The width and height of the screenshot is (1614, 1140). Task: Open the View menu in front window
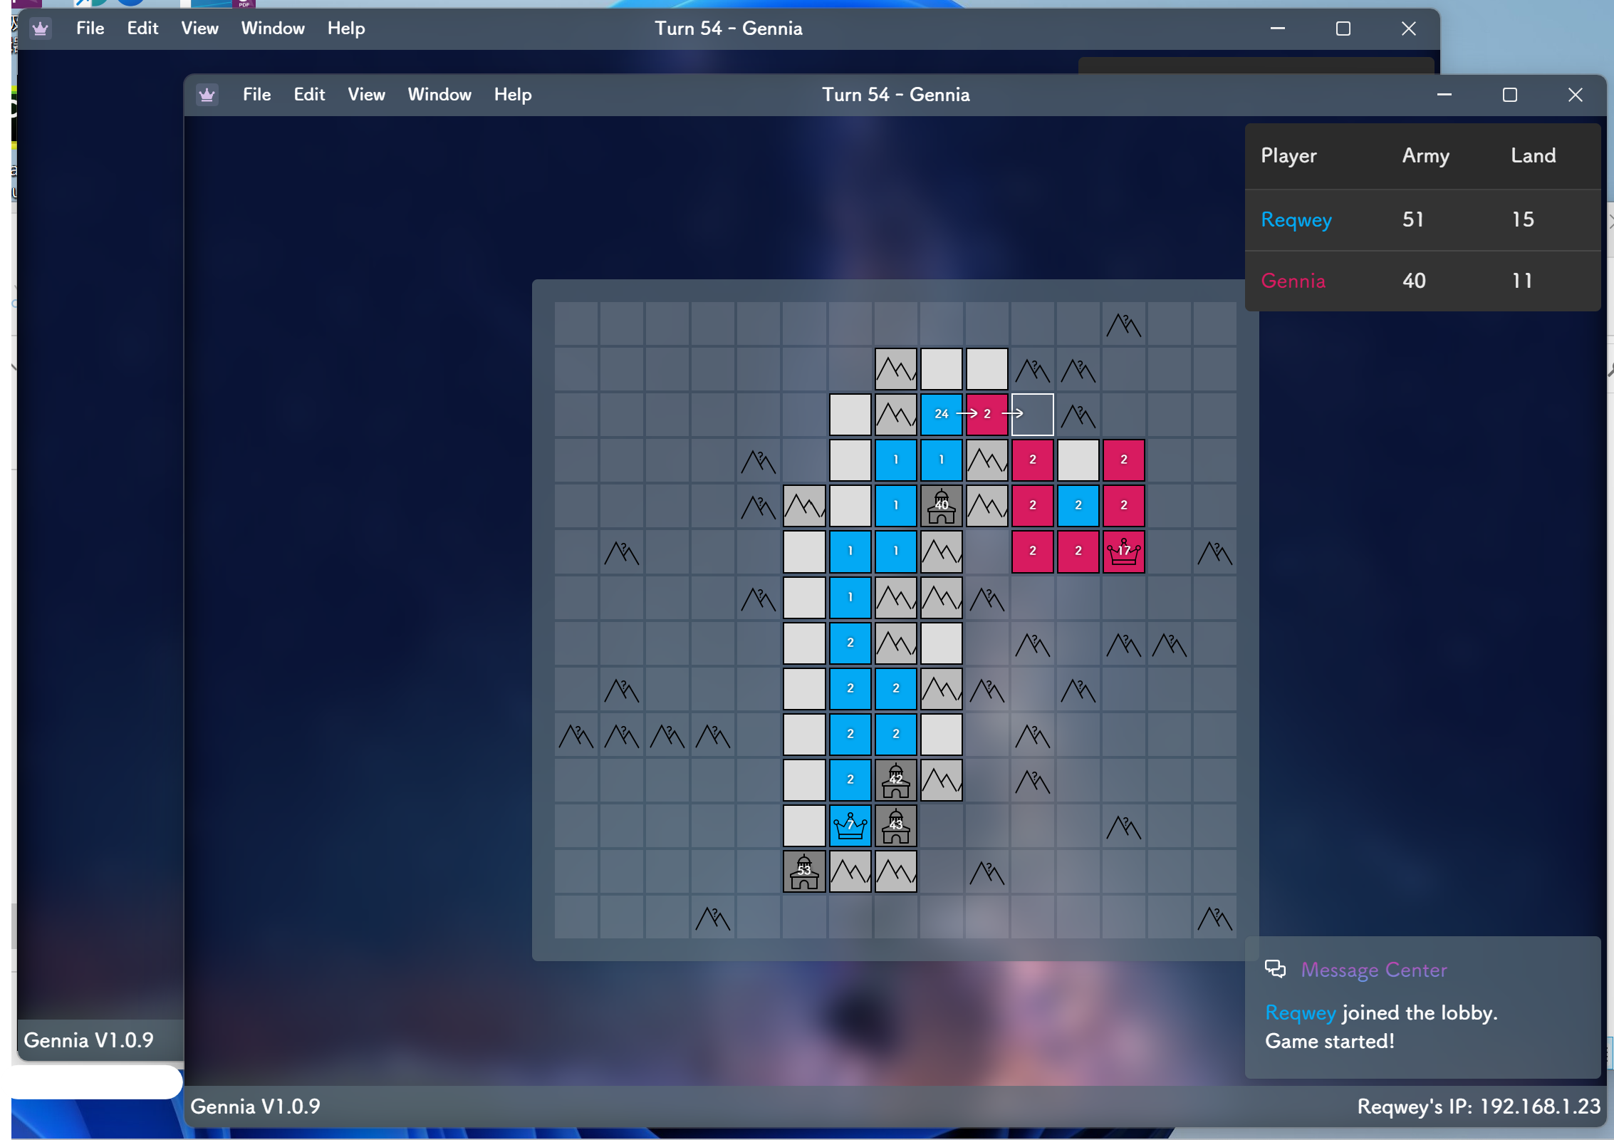366,95
